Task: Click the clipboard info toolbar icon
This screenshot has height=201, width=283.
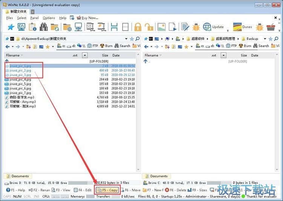Action: [x=33, y=27]
